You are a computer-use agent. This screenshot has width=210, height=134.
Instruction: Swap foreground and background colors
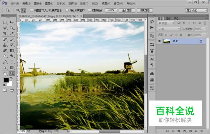tap(11, 78)
